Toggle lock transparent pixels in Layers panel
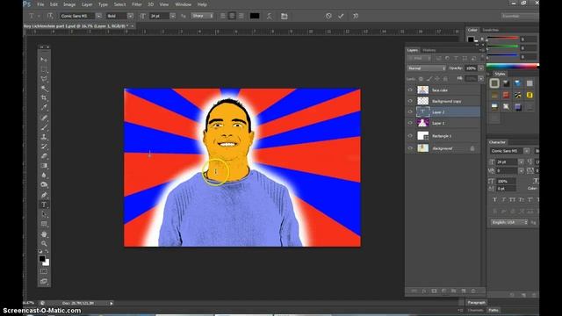 pos(421,79)
